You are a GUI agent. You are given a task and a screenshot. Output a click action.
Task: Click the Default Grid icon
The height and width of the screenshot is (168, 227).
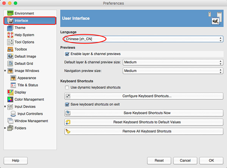click(10, 63)
